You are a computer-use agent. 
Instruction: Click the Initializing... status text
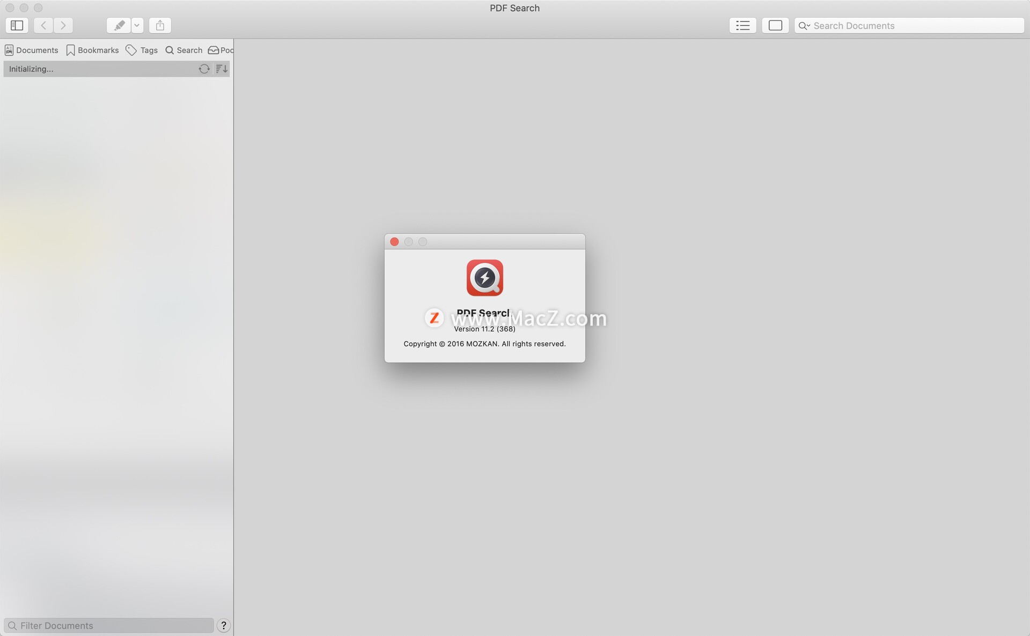click(x=31, y=69)
